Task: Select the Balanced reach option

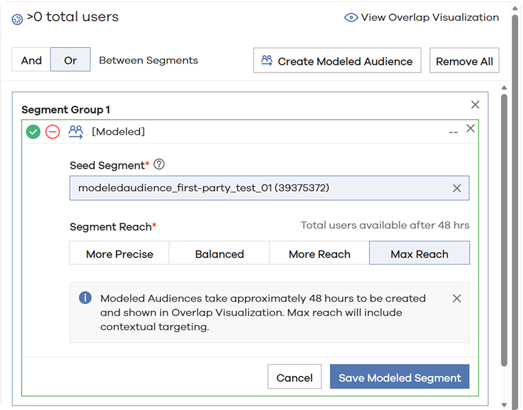Action: pos(219,253)
